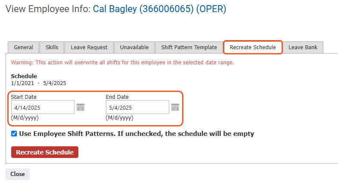Open the Skills tab
Viewport: 338px width, 186px height.
(52, 47)
